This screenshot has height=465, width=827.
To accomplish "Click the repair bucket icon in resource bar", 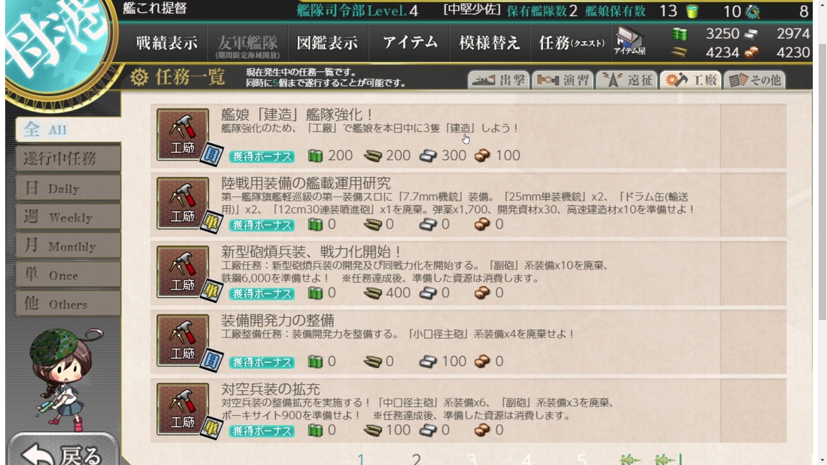I will (x=692, y=11).
